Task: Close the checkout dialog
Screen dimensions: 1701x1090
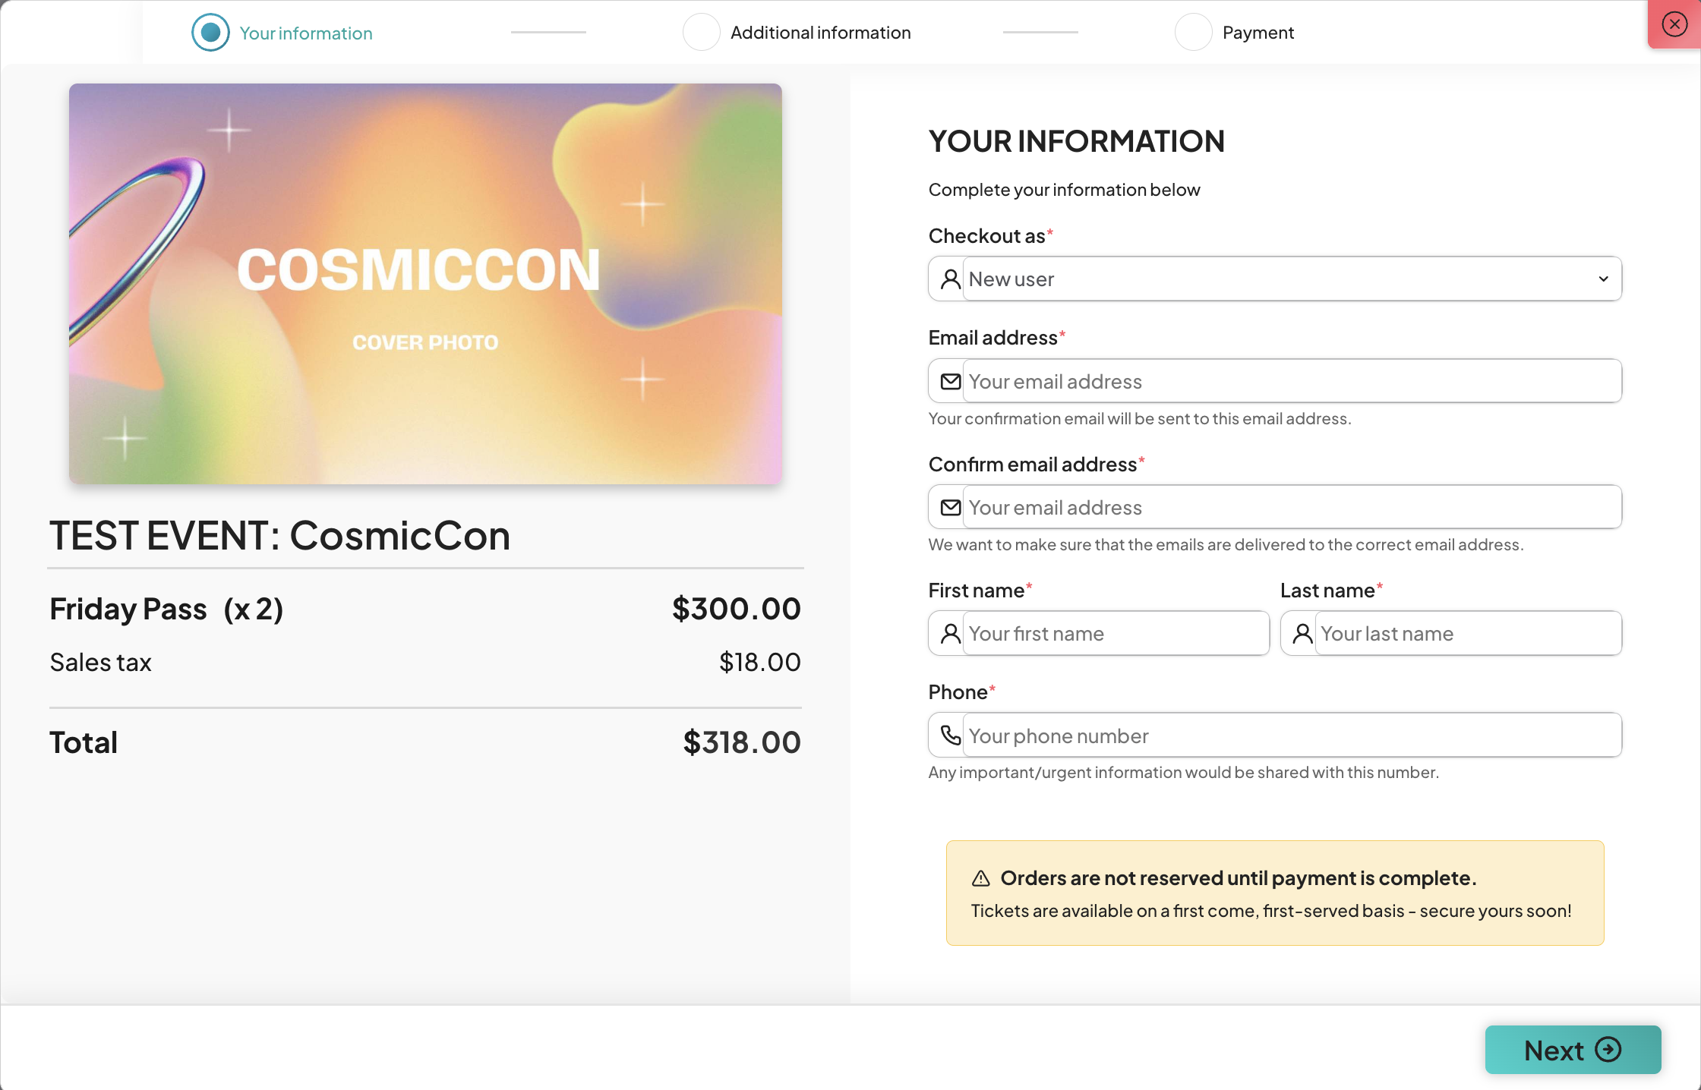Action: [1674, 24]
